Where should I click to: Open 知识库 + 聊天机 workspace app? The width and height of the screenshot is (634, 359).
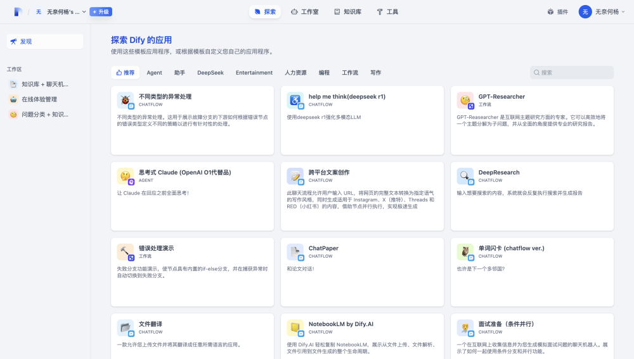pos(45,84)
